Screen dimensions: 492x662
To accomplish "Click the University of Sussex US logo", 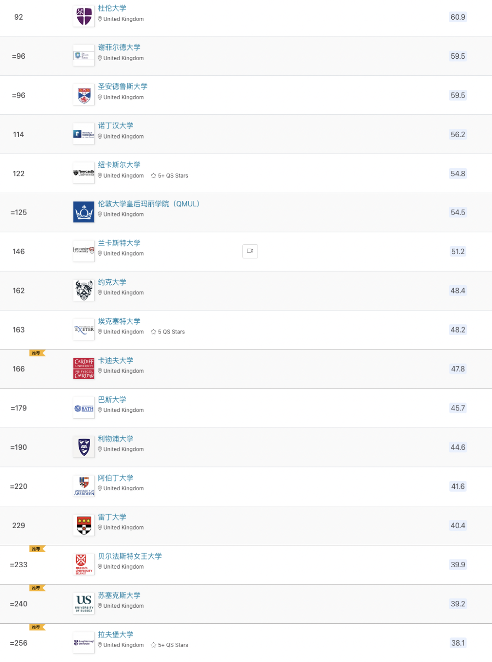I will 84,604.
